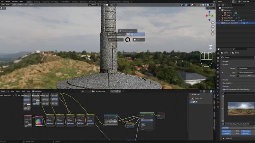Viewport: 255px width, 143px height.
Task: Open the viewport Options dropdown
Action: 210,8
